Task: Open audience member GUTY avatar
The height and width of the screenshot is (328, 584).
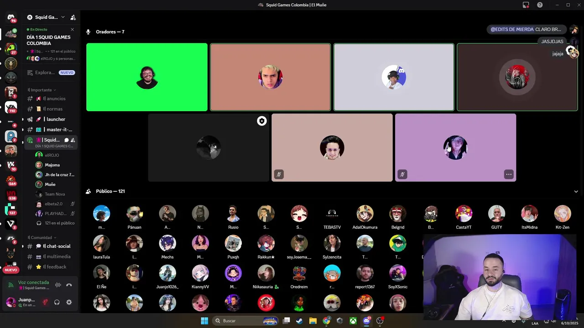Action: pos(496,214)
